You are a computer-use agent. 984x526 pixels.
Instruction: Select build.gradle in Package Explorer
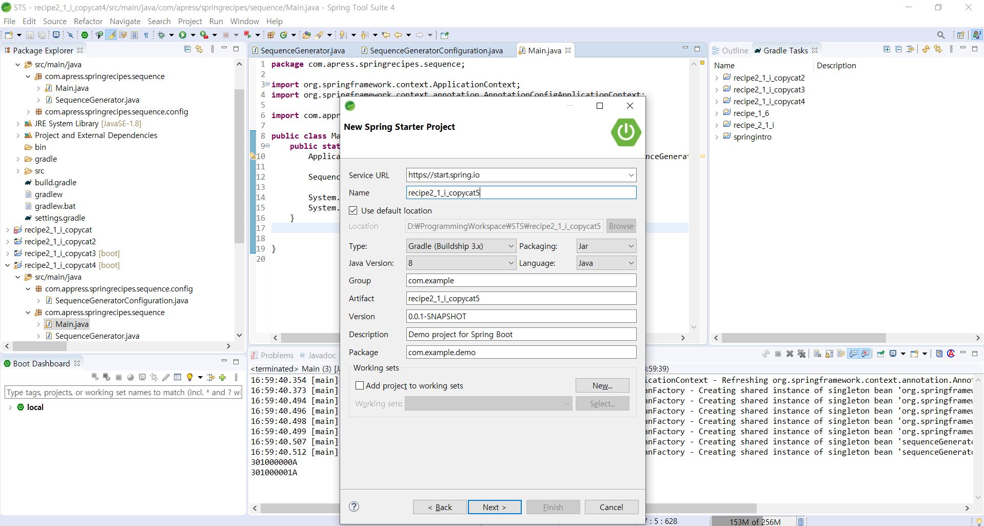tap(55, 183)
